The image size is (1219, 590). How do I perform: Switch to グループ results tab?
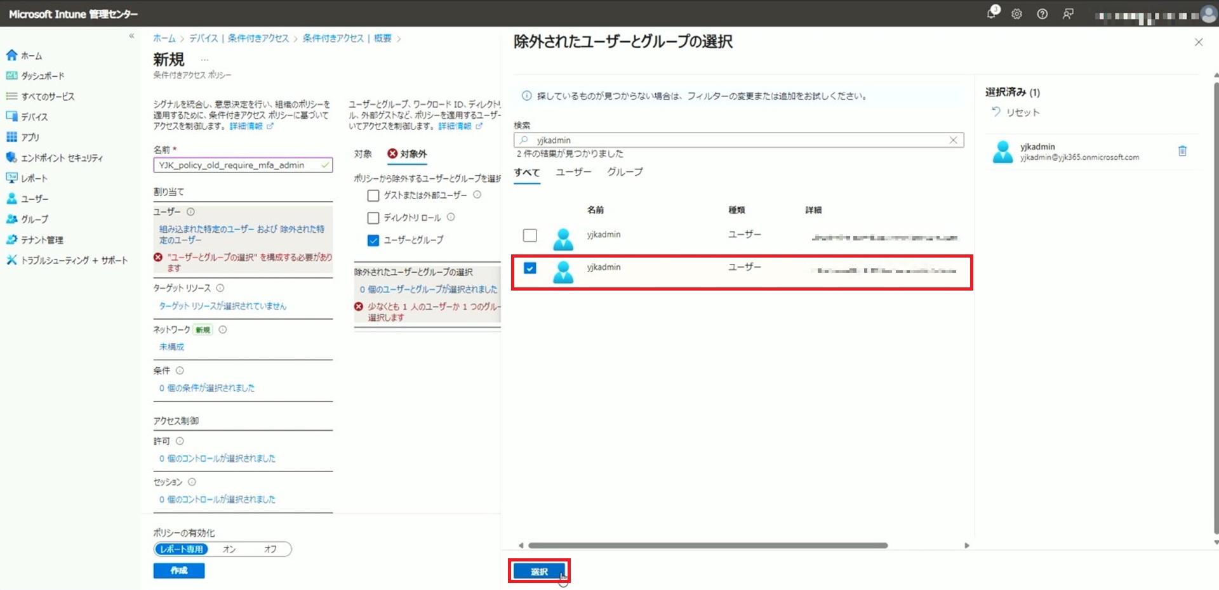pyautogui.click(x=625, y=172)
